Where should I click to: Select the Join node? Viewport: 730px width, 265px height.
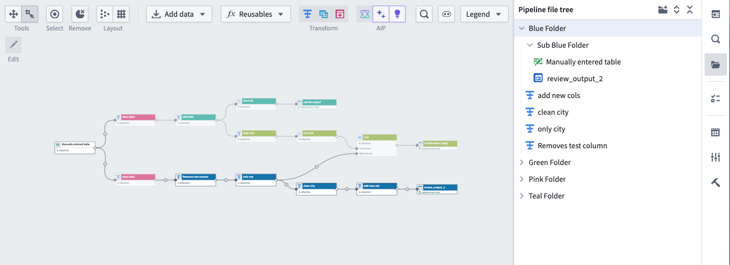[377, 145]
